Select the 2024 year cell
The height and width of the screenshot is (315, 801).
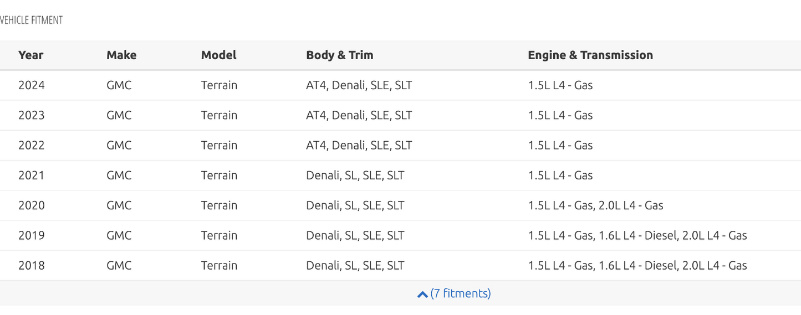pos(32,85)
